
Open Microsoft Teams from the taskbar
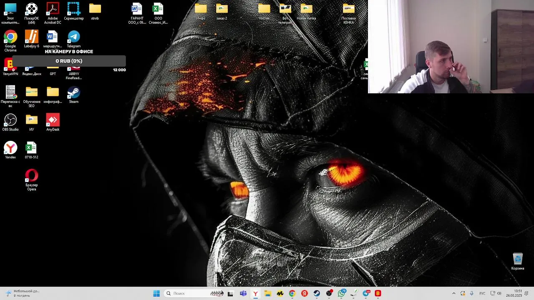tap(243, 293)
